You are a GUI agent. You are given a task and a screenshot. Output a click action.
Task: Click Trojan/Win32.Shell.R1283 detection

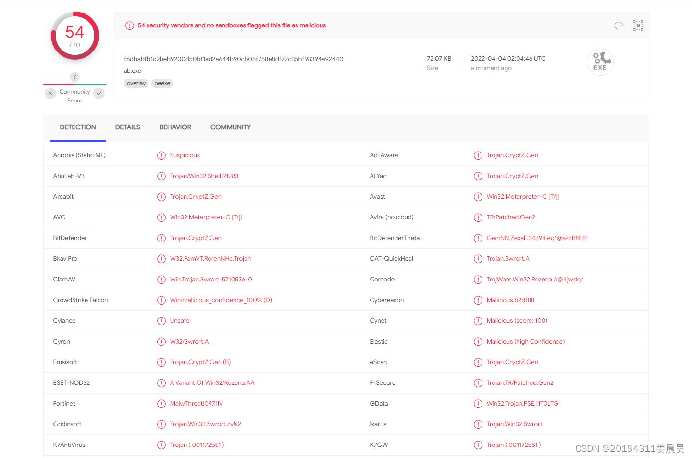pos(204,176)
